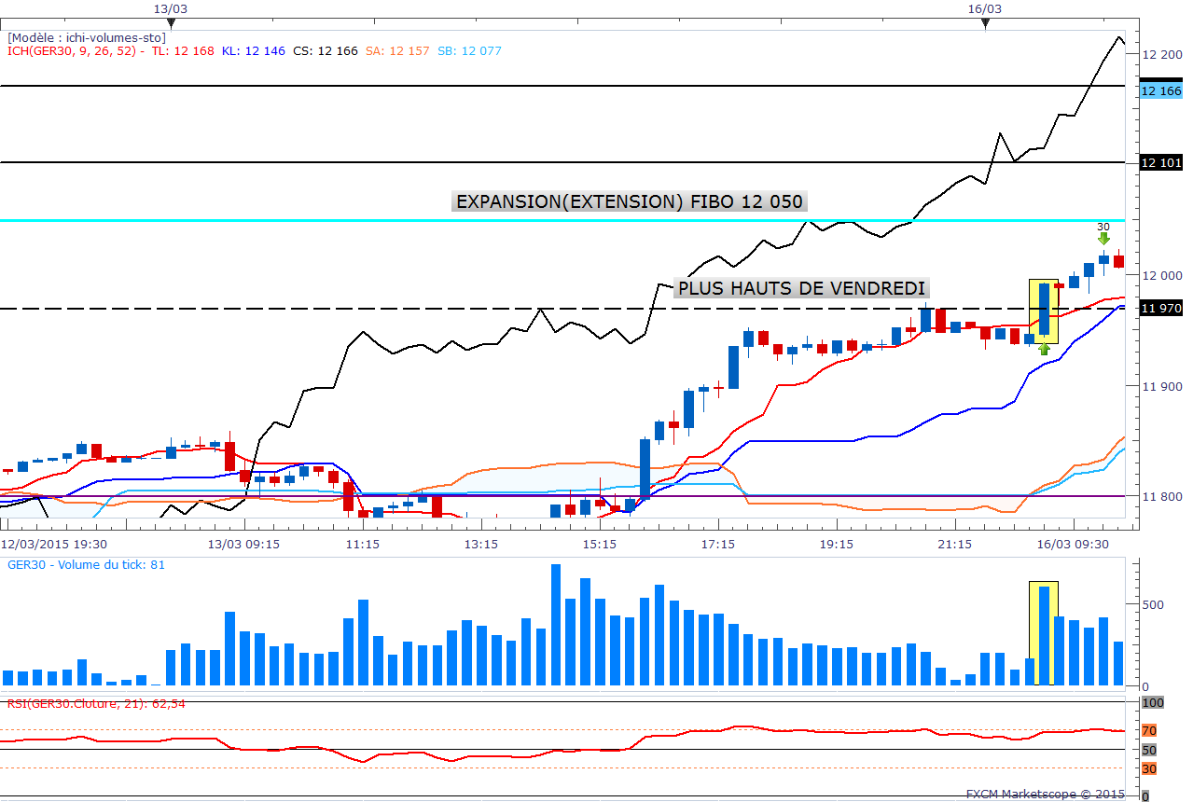
Task: Select the EXPANSION(EXTENSION) FIBO 12 050 label
Action: (x=629, y=201)
